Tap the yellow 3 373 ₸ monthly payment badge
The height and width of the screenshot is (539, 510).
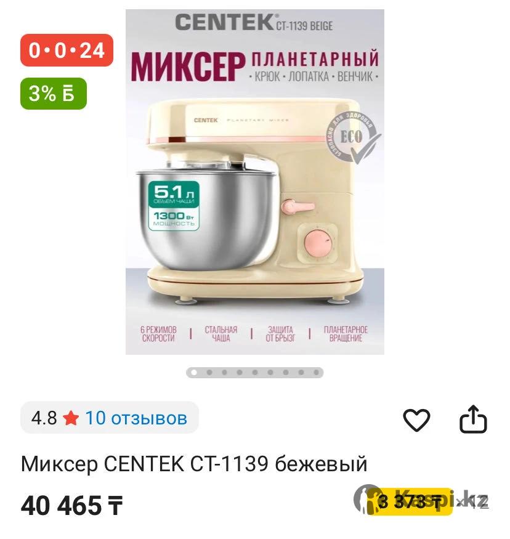coord(410,501)
